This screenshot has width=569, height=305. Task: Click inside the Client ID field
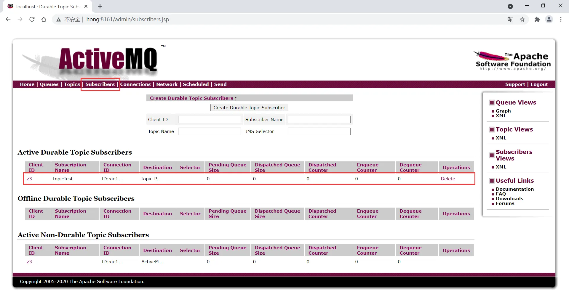tap(209, 120)
